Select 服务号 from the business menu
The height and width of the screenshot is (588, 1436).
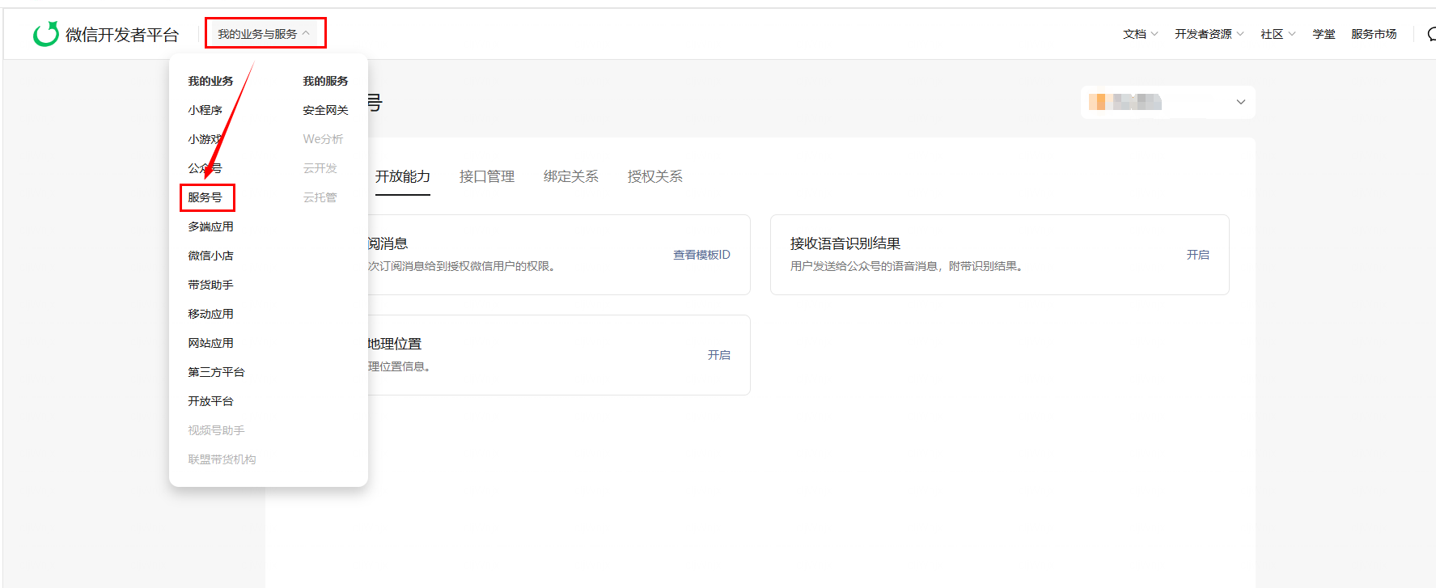[205, 197]
